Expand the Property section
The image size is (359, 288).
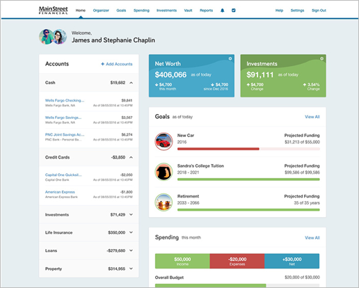pyautogui.click(x=131, y=269)
